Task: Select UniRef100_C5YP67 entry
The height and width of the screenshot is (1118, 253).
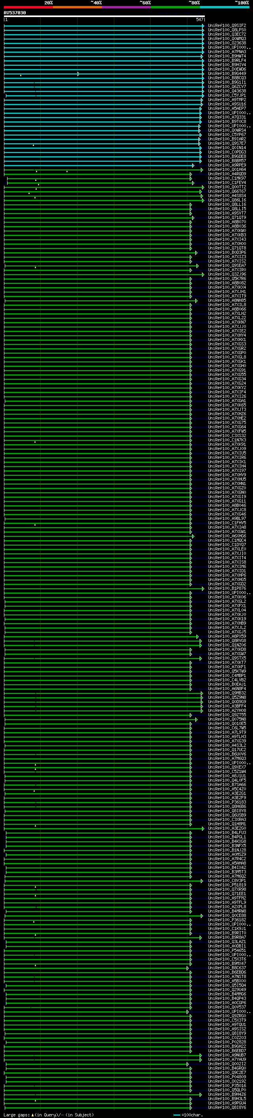Action: coord(227,134)
